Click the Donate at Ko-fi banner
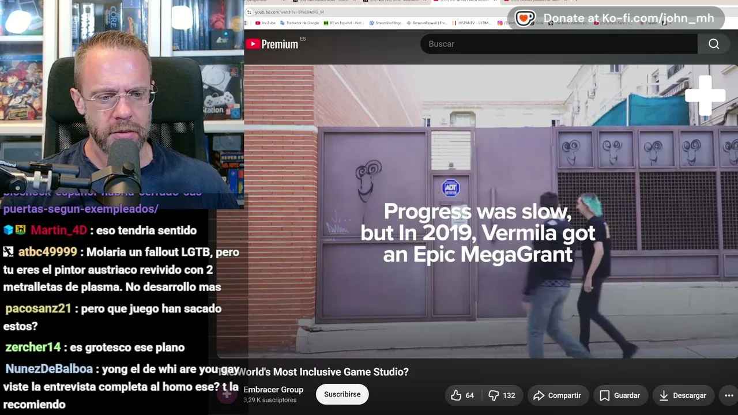 tap(616, 18)
